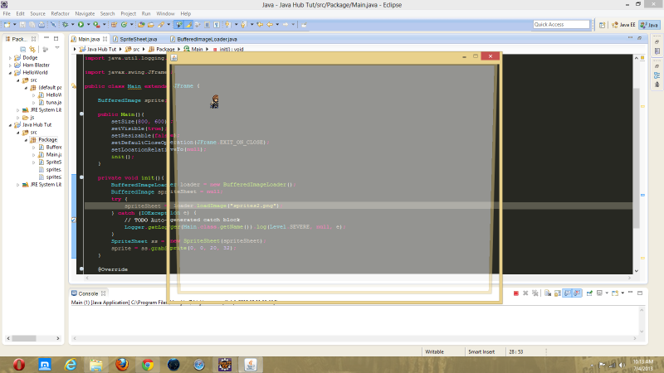Screen dimensions: 664x373
Task: Open Package Explorer view menu triangle
Action: point(57,47)
